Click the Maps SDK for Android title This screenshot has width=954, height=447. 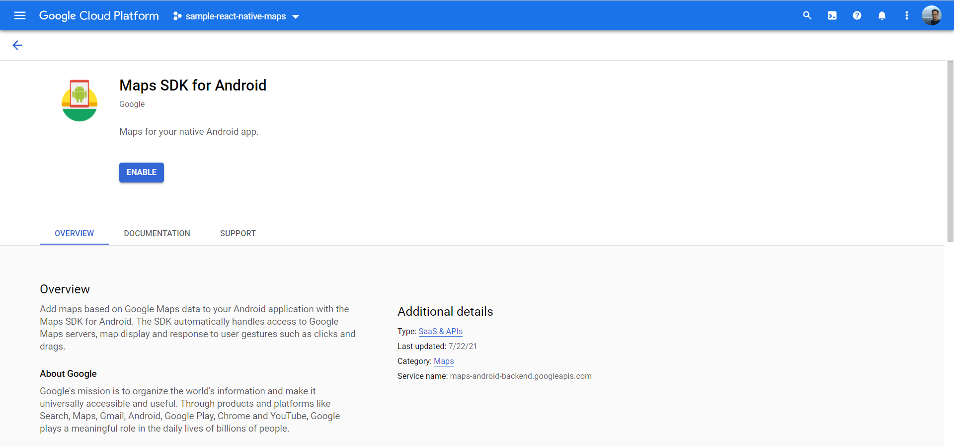pos(193,86)
